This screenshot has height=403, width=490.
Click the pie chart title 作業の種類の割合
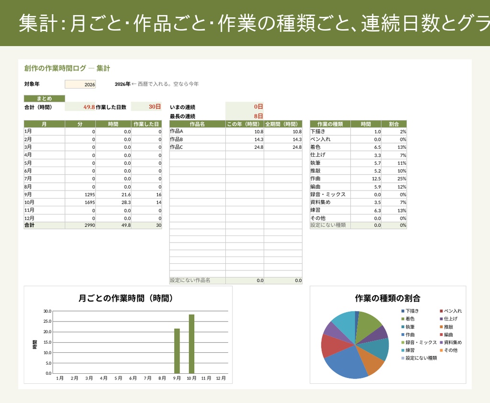(x=388, y=298)
